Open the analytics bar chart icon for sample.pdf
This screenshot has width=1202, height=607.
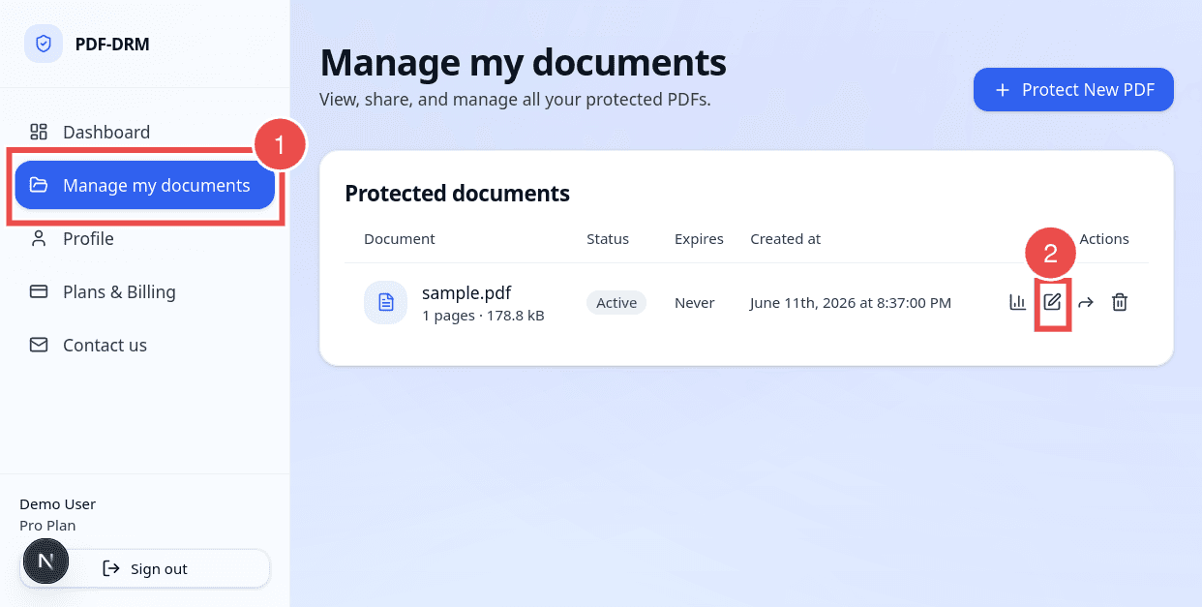click(1017, 302)
